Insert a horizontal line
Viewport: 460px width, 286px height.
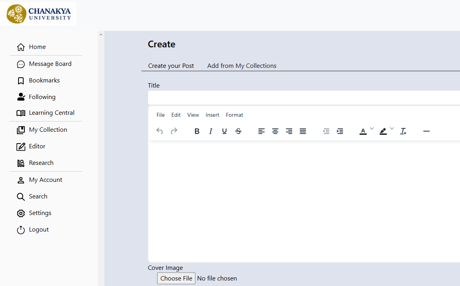tap(426, 131)
